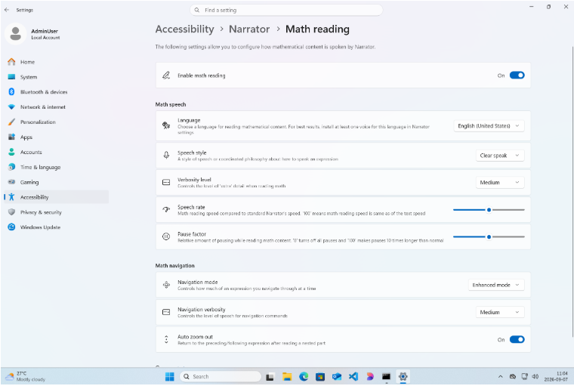This screenshot has height=386, width=574.
Task: Click the back arrow in Settings header
Action: tap(7, 10)
